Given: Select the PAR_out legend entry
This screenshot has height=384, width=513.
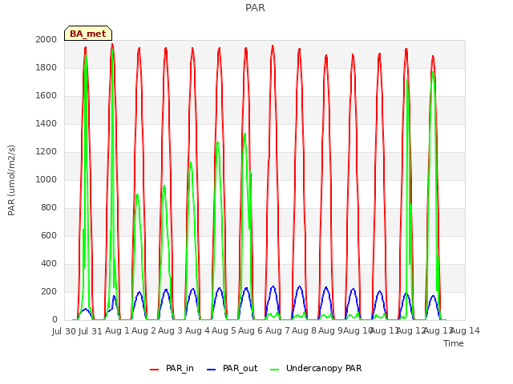Looking at the screenshot, I should [232, 368].
